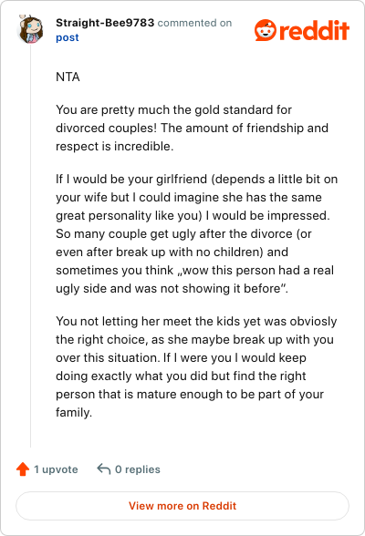Click the "You not letting her meet the kids" paragraph
The height and width of the screenshot is (536, 365).
point(196,366)
